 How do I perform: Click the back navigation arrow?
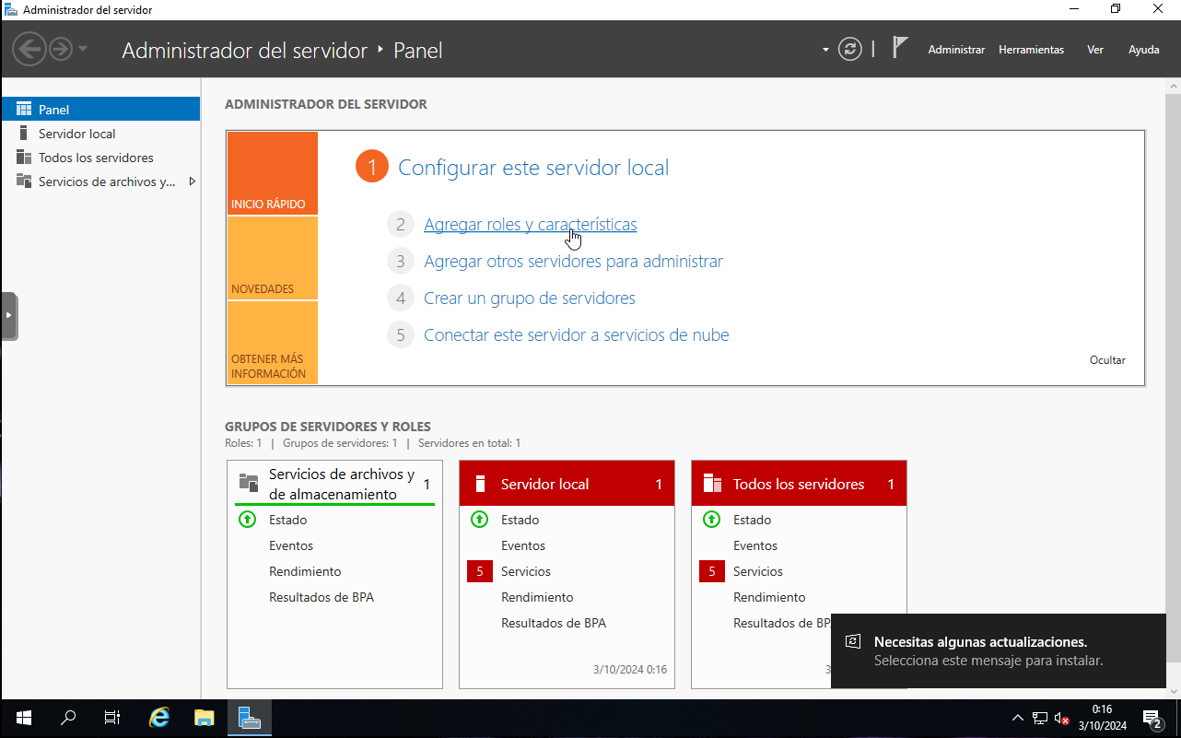click(30, 49)
